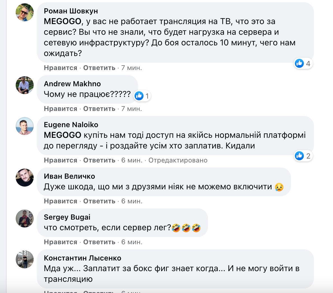Viewport: 333px width, 293px height.
Task: Open Роман Шовкун's profile by clicking his name
Action: [x=71, y=11]
